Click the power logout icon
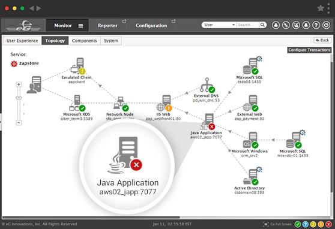This screenshot has height=229, width=335. coord(326,25)
